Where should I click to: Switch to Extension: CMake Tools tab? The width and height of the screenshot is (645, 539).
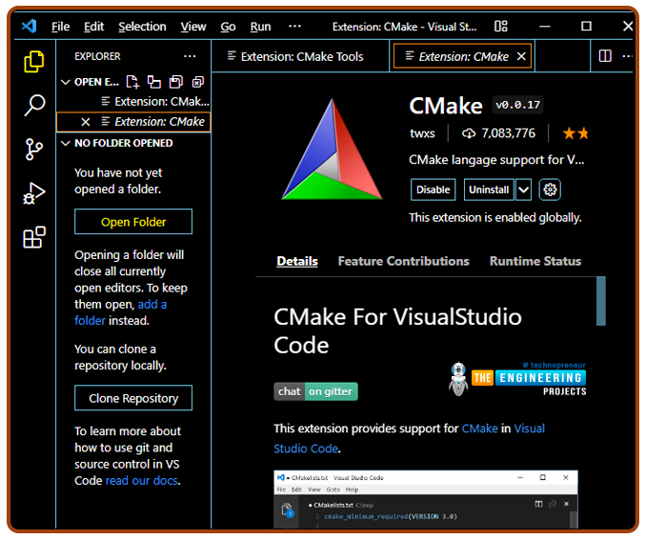point(300,56)
